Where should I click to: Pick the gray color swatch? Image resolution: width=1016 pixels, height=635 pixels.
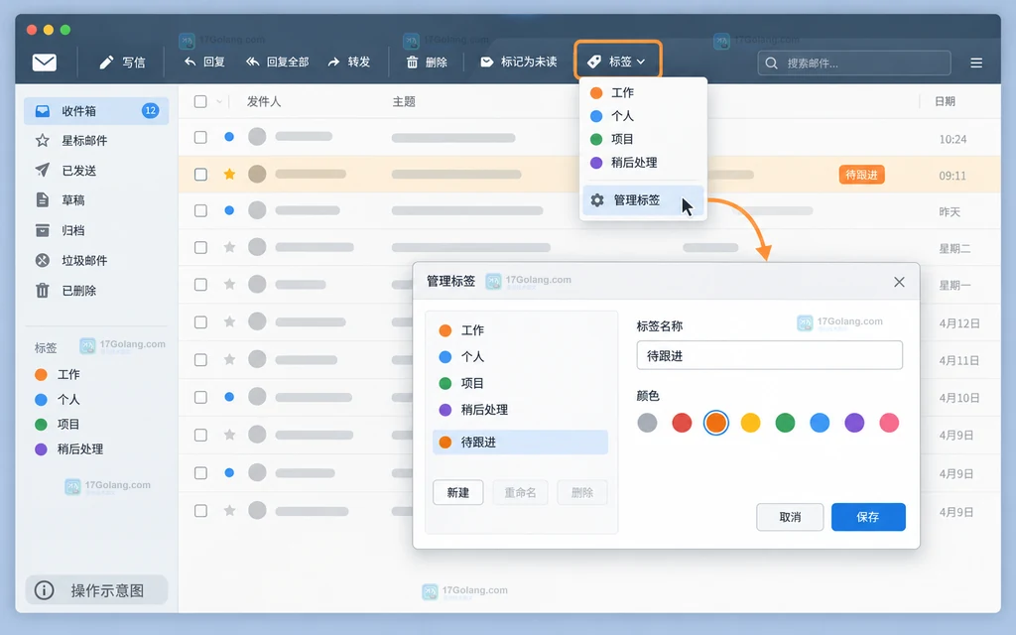click(x=647, y=423)
